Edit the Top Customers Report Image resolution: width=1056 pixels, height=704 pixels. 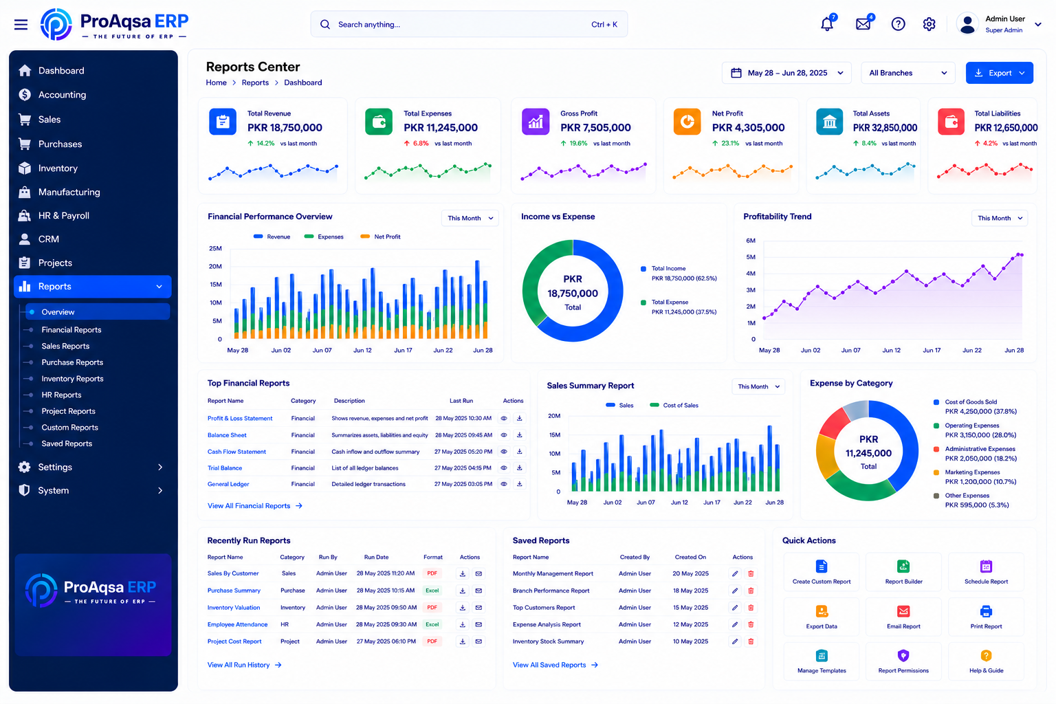tap(735, 608)
